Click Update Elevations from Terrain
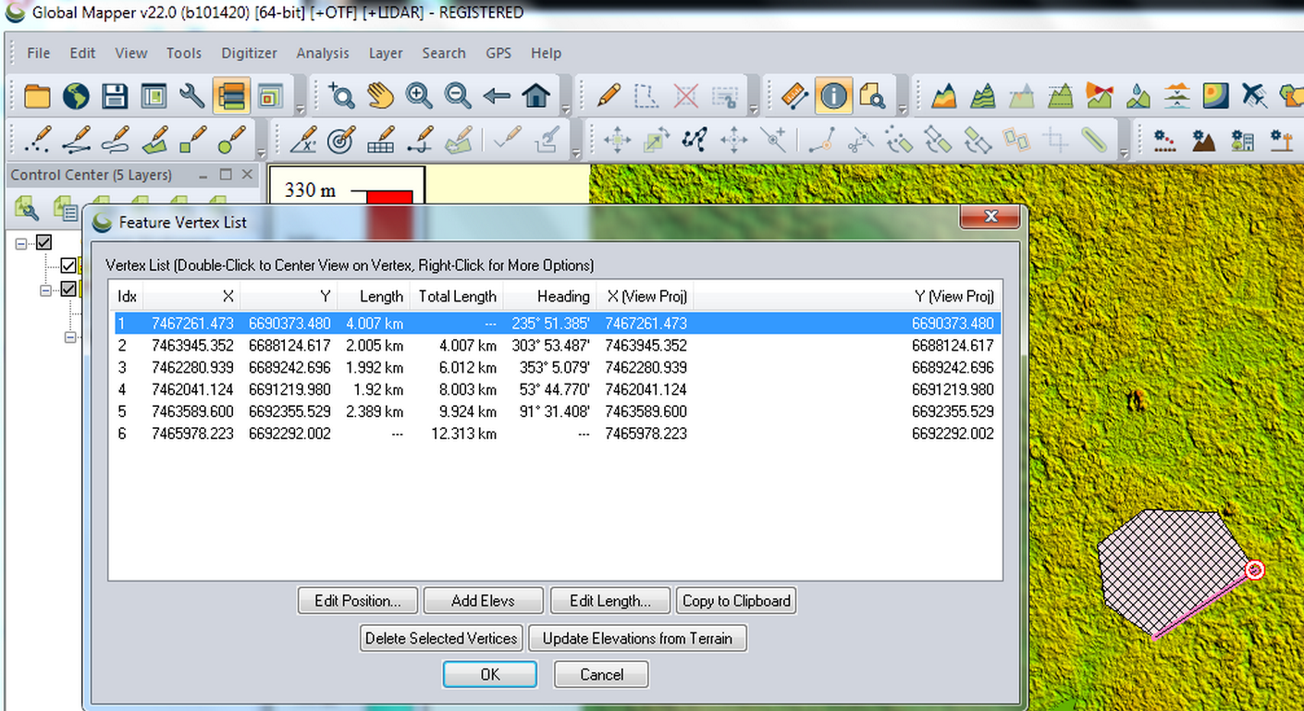Image resolution: width=1304 pixels, height=711 pixels. [x=637, y=638]
